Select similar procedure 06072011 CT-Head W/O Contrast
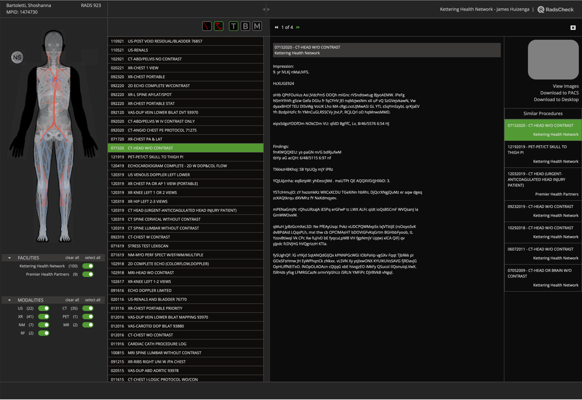 543,254
